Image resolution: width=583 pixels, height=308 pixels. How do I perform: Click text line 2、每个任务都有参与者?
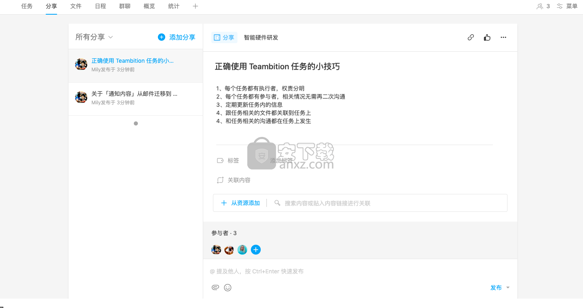[281, 97]
